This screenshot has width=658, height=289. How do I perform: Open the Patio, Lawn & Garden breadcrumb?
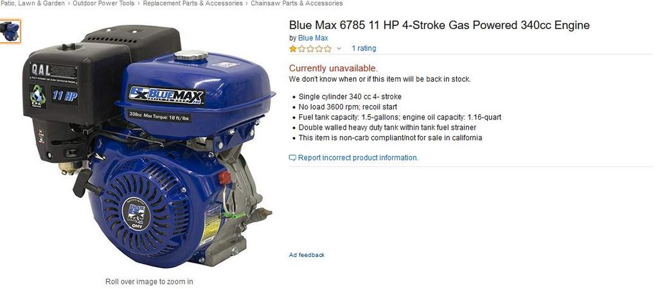(x=32, y=3)
